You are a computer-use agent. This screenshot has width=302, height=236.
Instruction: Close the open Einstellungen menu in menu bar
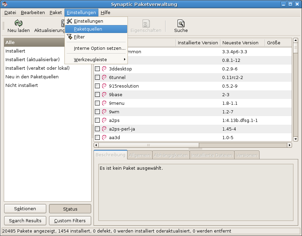coord(81,13)
